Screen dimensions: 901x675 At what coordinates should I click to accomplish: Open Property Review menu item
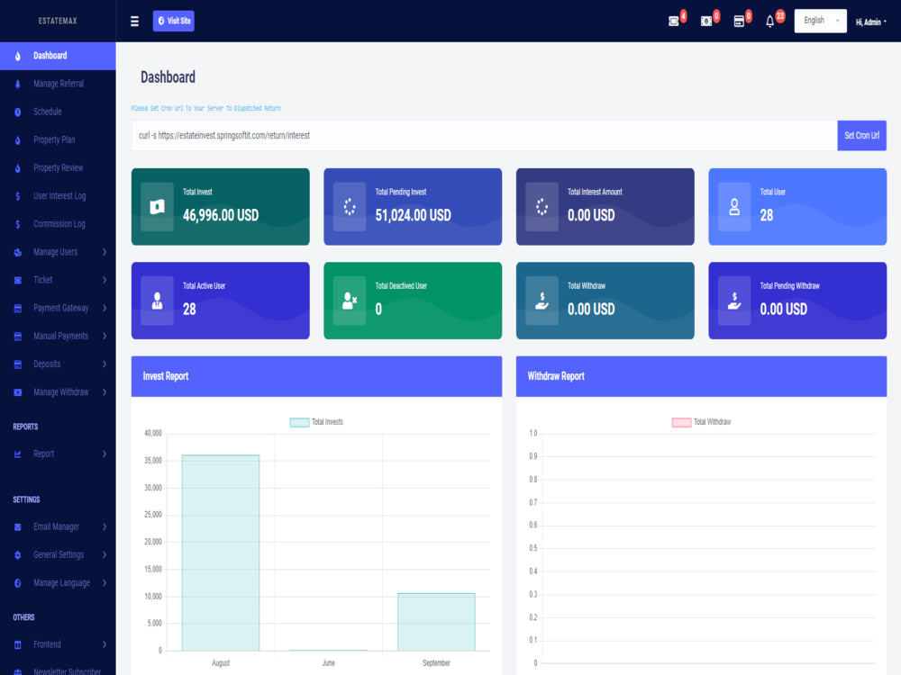(58, 168)
